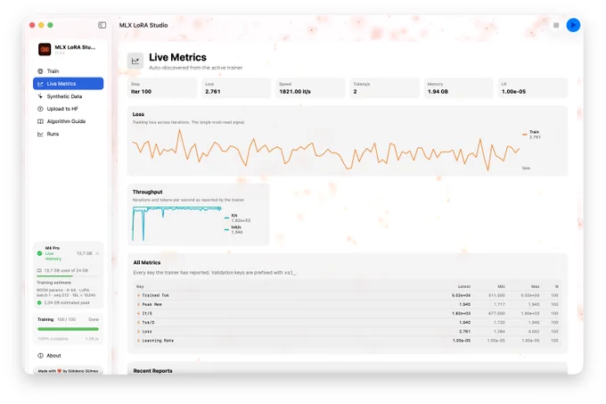Open the About page
606x404 pixels.
(68, 356)
